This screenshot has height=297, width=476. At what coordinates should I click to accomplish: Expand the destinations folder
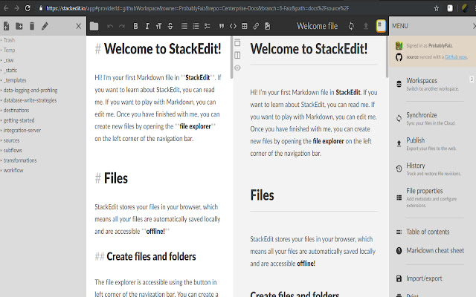coord(16,110)
